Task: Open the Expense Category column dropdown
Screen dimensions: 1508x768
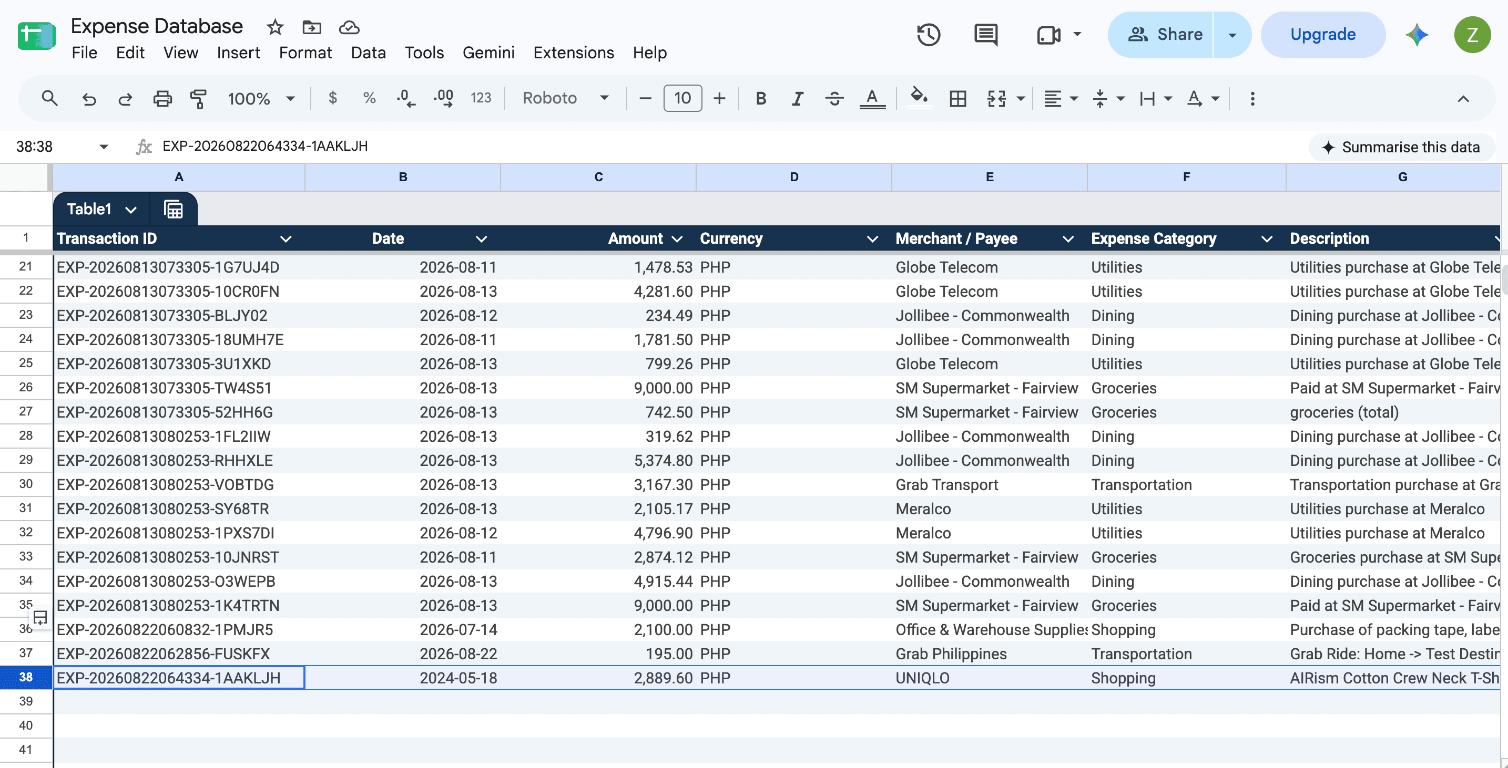Action: coord(1267,238)
